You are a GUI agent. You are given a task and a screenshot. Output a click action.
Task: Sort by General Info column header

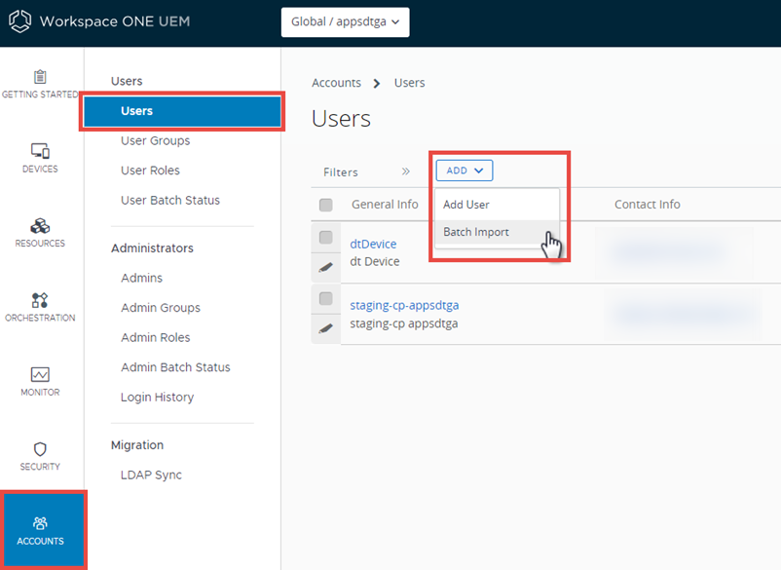pyautogui.click(x=385, y=205)
